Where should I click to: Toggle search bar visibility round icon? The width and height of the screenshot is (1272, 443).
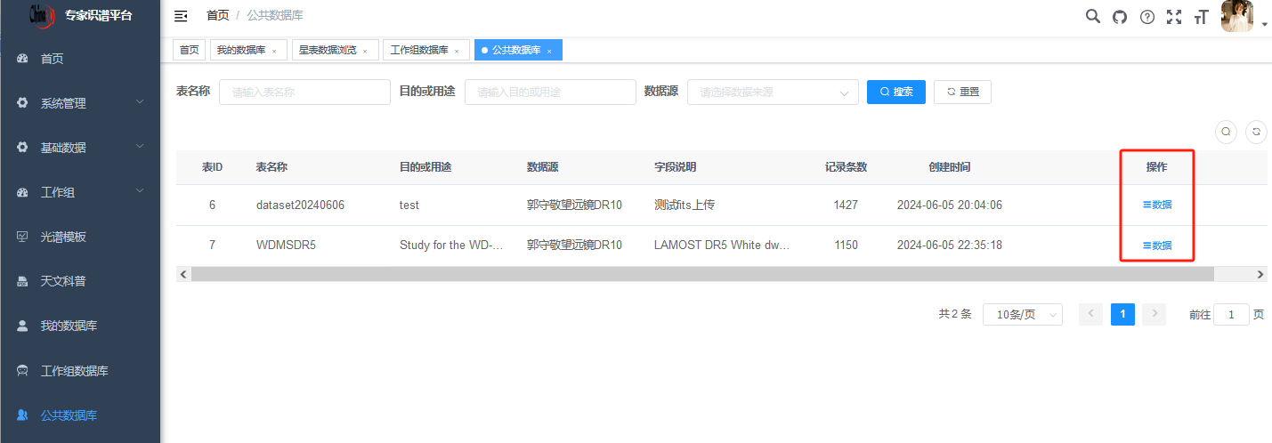point(1226,132)
